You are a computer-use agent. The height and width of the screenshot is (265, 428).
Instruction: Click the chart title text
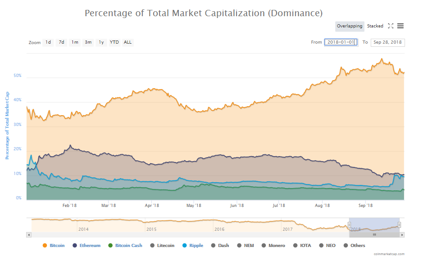tap(204, 13)
